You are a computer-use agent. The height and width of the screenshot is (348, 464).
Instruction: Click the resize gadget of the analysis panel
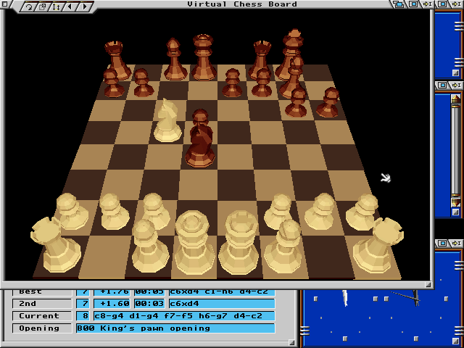293,342
